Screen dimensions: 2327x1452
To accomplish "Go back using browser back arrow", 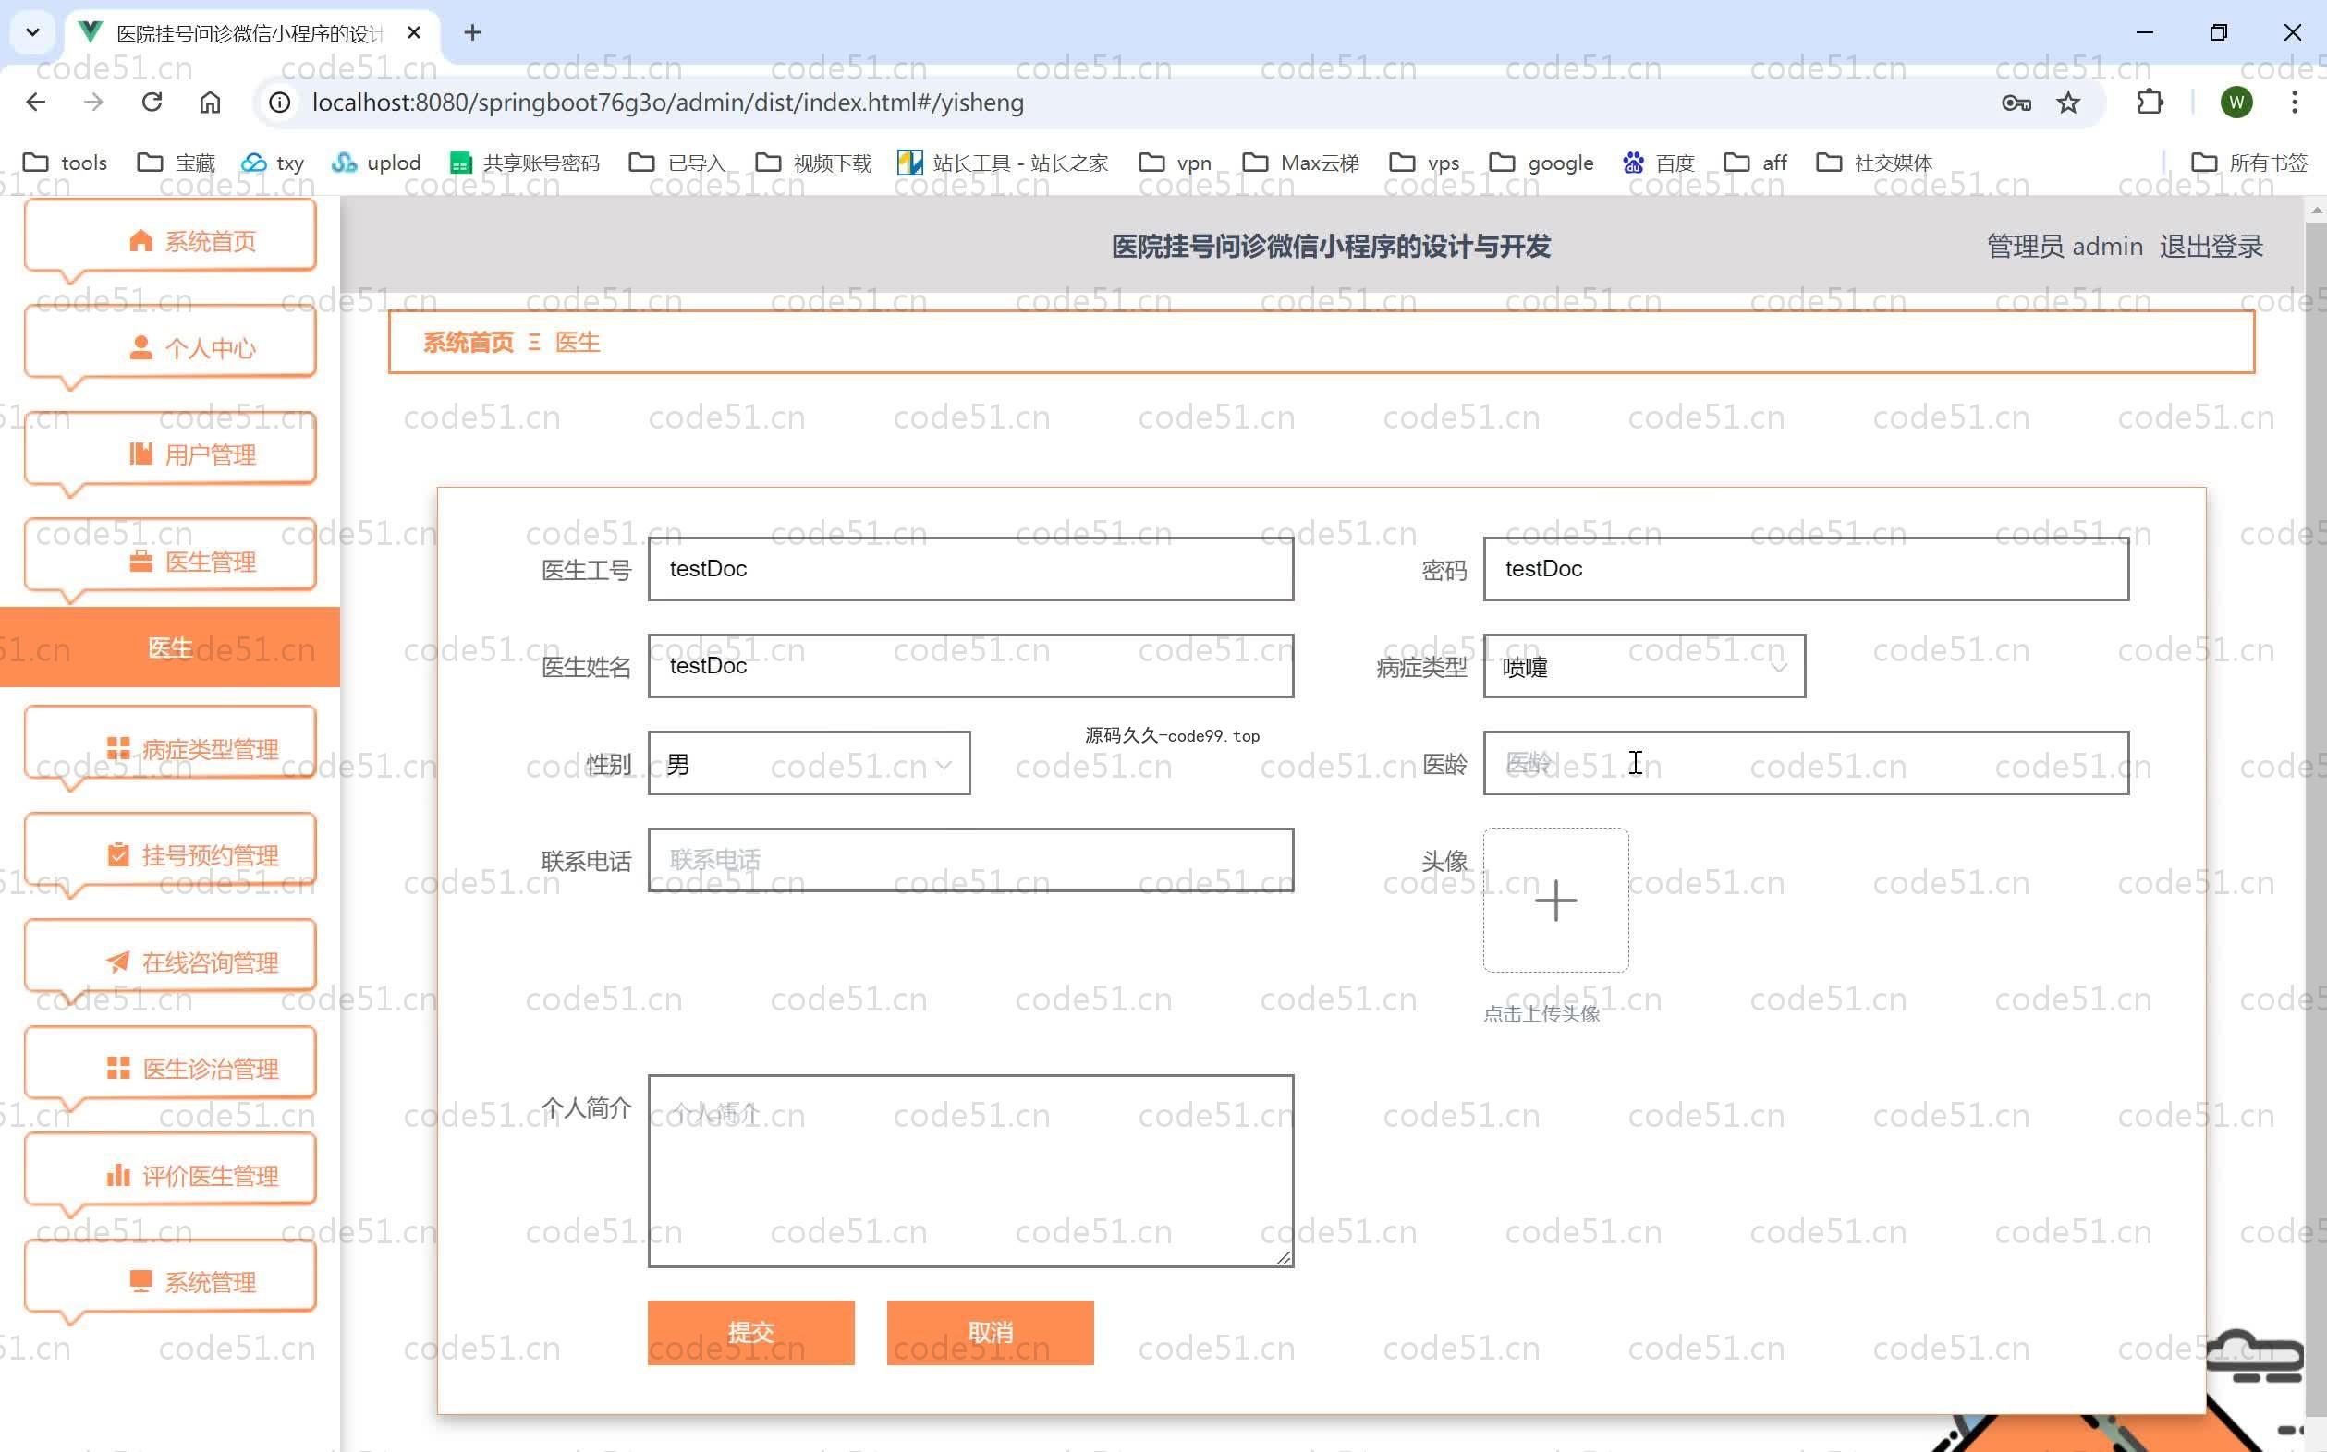I will [35, 102].
